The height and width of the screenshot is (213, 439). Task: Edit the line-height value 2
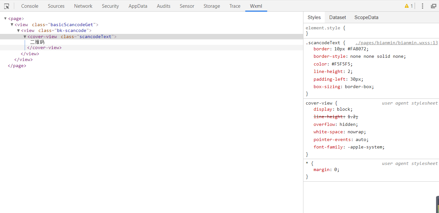coord(349,72)
